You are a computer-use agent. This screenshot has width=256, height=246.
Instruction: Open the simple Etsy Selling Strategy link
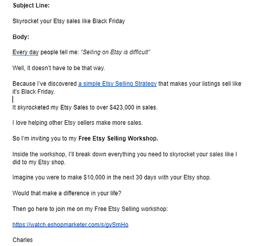(117, 84)
